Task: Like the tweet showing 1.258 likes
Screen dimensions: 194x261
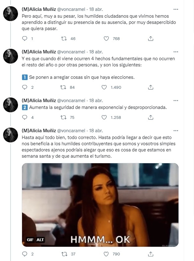Action: coord(106,117)
